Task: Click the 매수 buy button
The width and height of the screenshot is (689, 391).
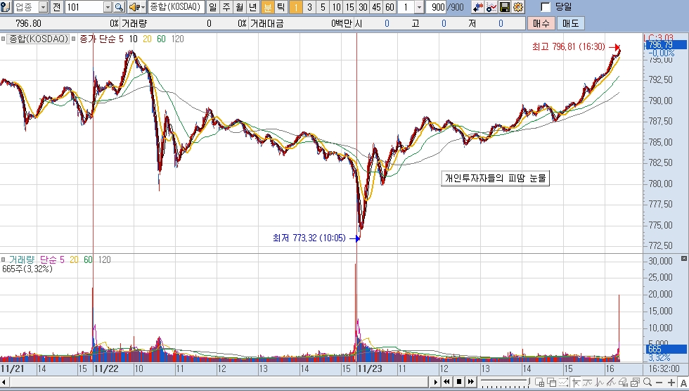Action: [x=541, y=23]
